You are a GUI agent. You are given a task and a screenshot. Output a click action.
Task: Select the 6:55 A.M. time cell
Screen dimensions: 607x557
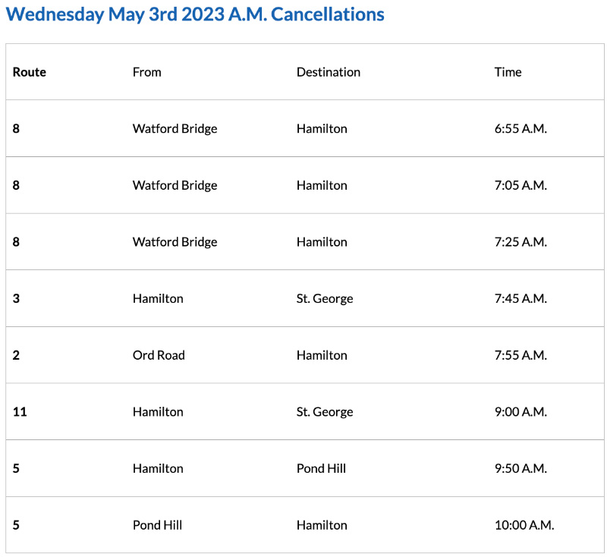pyautogui.click(x=520, y=129)
